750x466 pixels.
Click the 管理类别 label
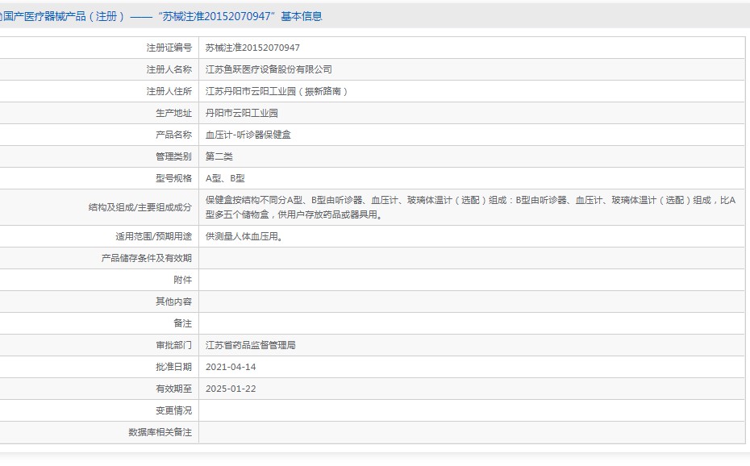(x=173, y=156)
